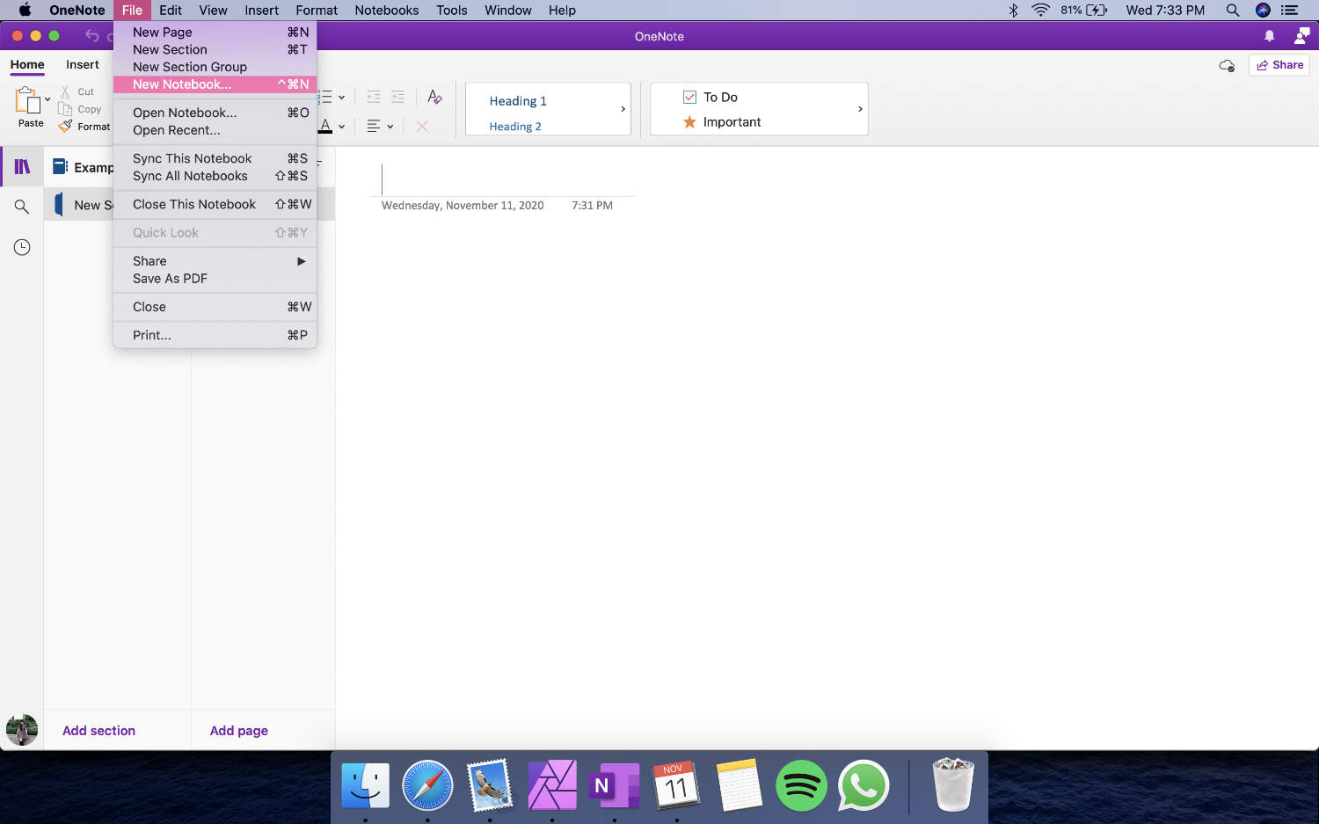Open Finder from the Dock
The height and width of the screenshot is (824, 1319).
point(365,785)
